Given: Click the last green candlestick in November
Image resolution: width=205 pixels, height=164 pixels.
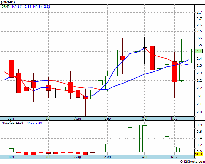Looking at the screenshot, I should click(189, 56).
